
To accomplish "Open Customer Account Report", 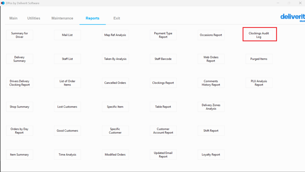I will (x=163, y=131).
